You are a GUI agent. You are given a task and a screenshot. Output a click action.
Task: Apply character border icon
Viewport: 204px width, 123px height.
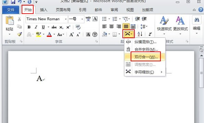click(95, 19)
